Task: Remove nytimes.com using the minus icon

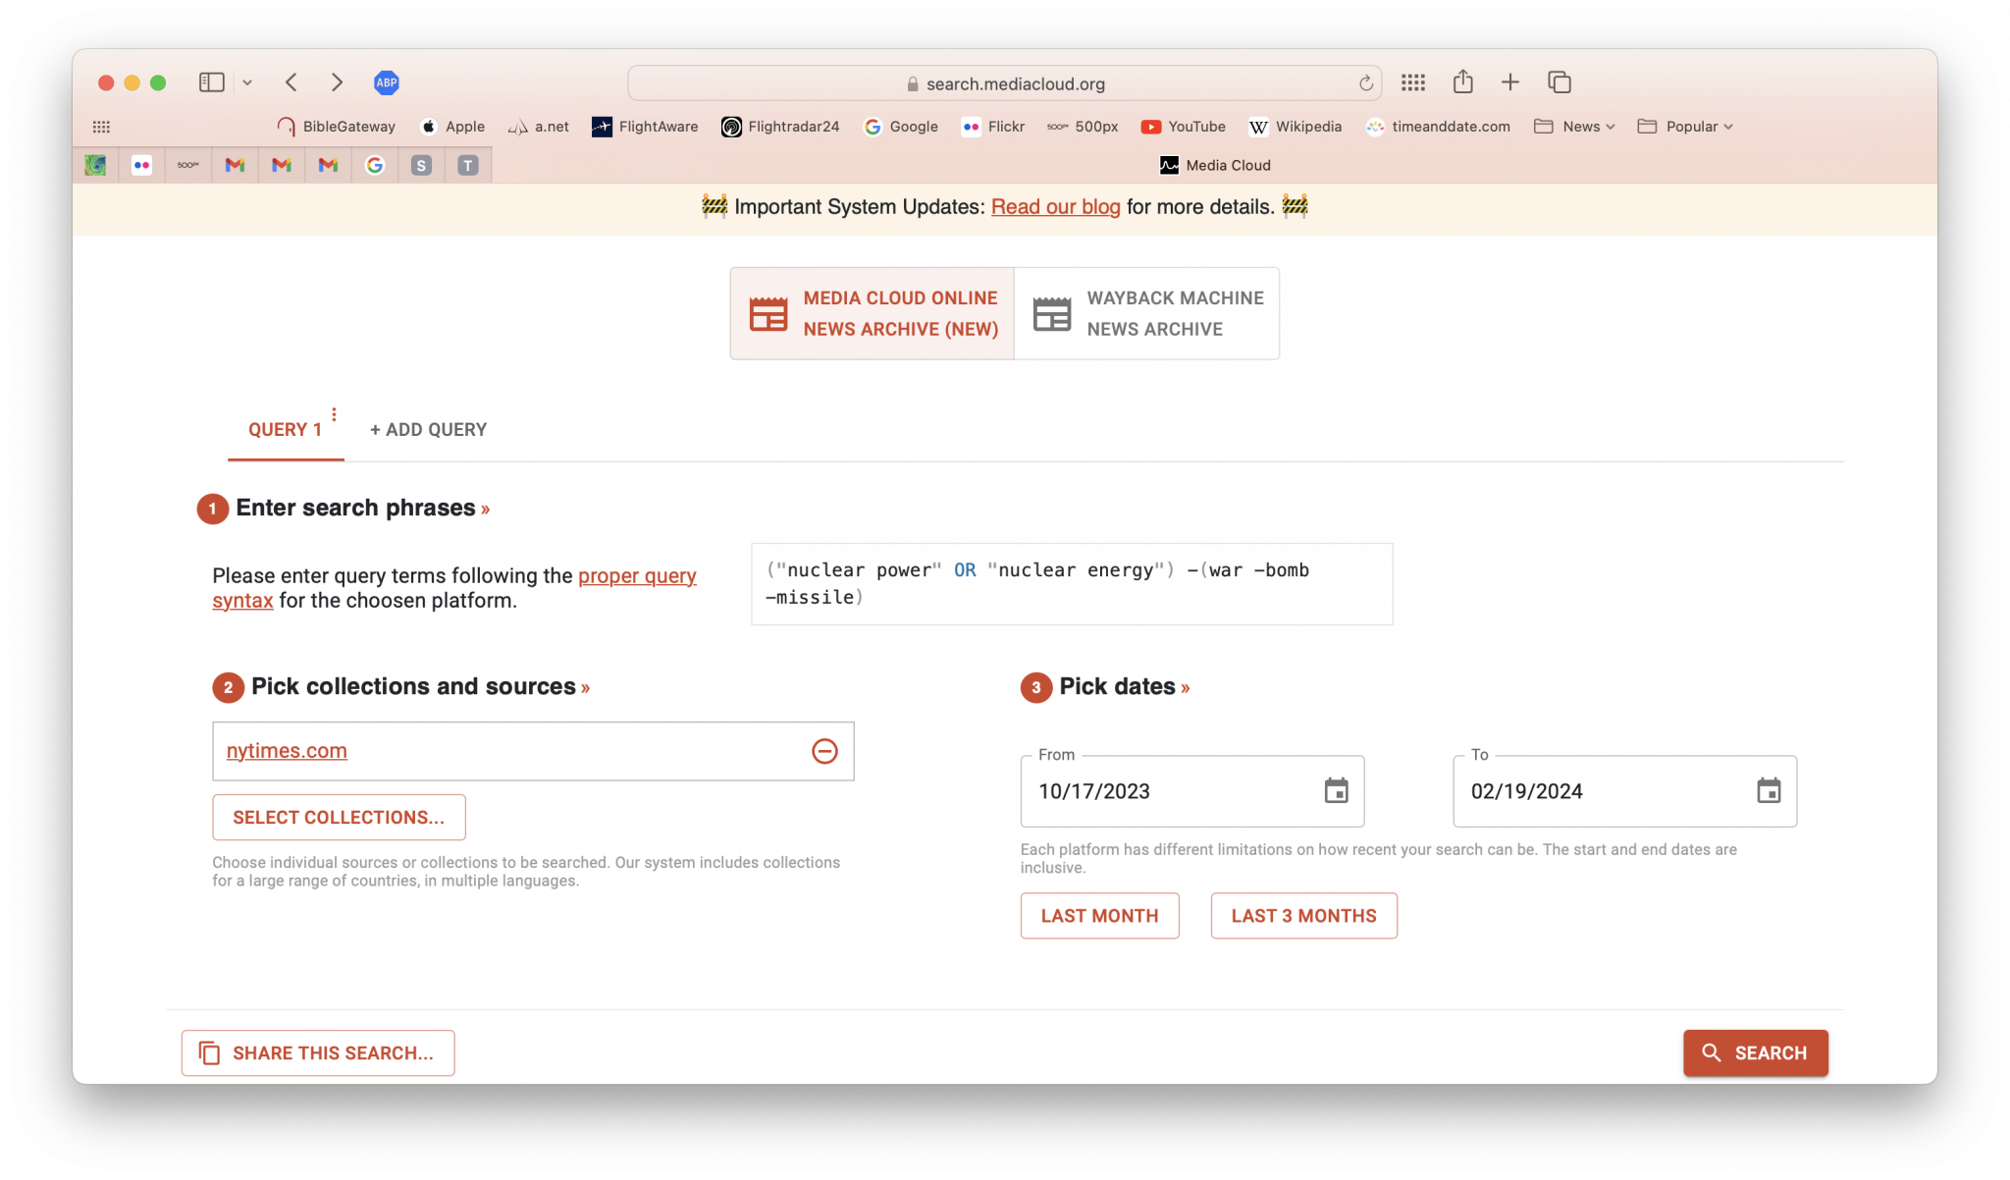Action: (824, 751)
